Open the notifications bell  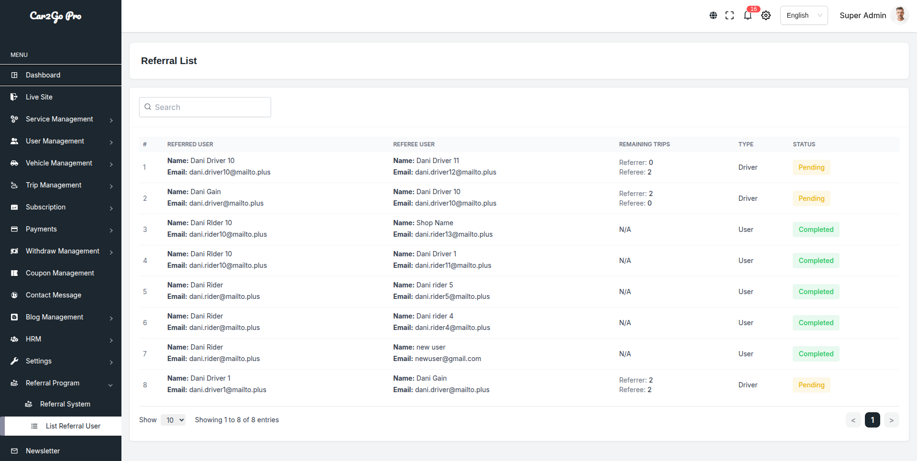coord(748,15)
